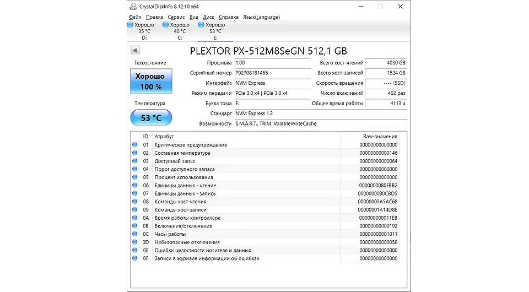Click the CrystalDiskInfo app icon in title bar

pyautogui.click(x=133, y=7)
